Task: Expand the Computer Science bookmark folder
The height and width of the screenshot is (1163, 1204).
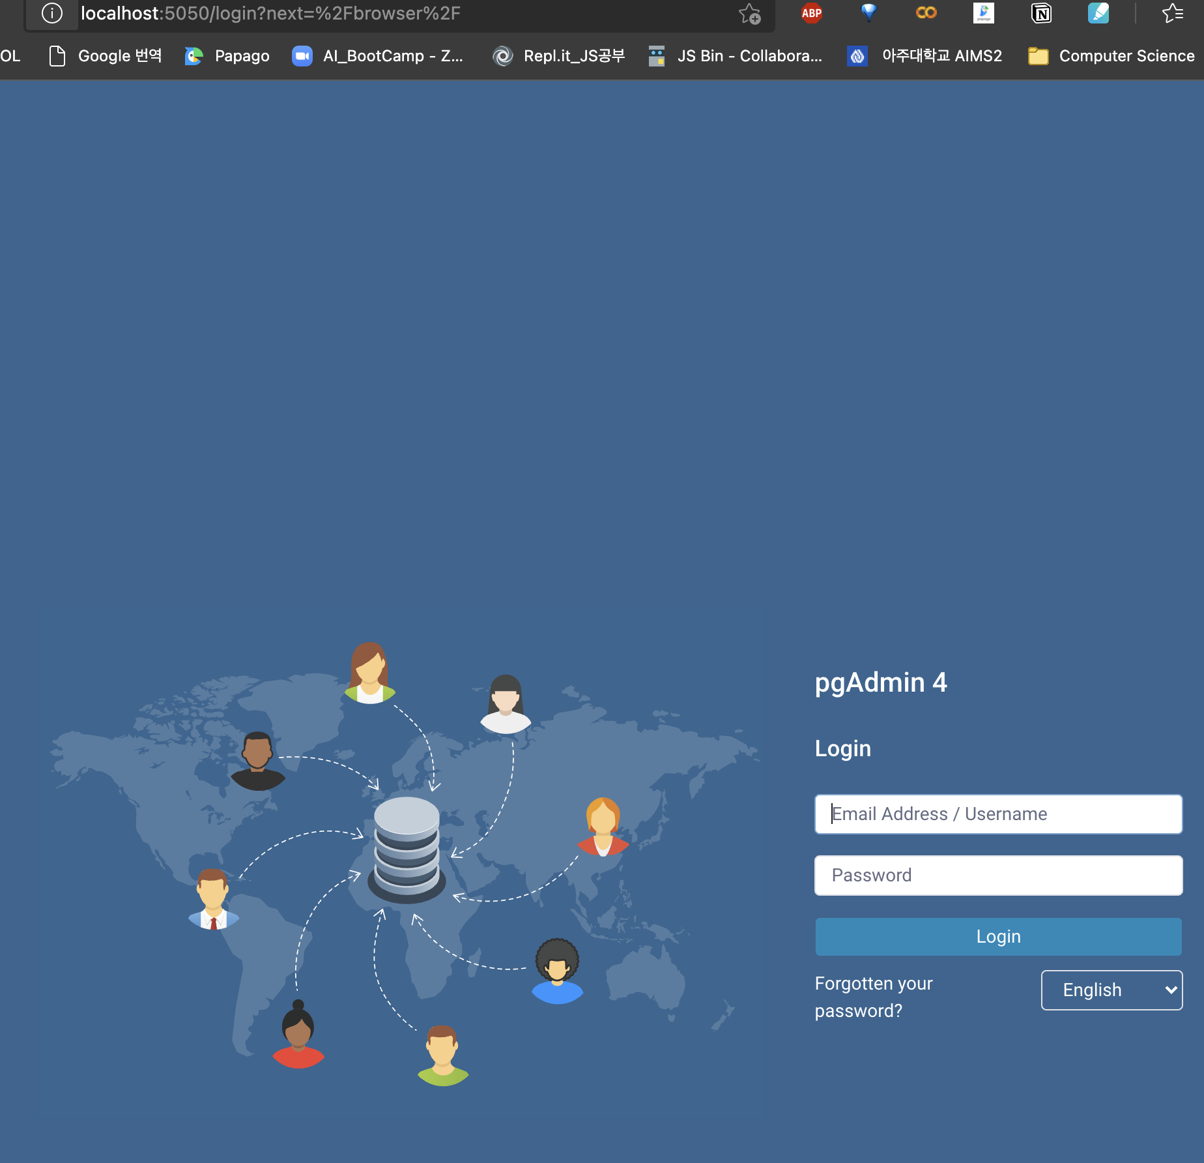Action: pyautogui.click(x=1111, y=56)
